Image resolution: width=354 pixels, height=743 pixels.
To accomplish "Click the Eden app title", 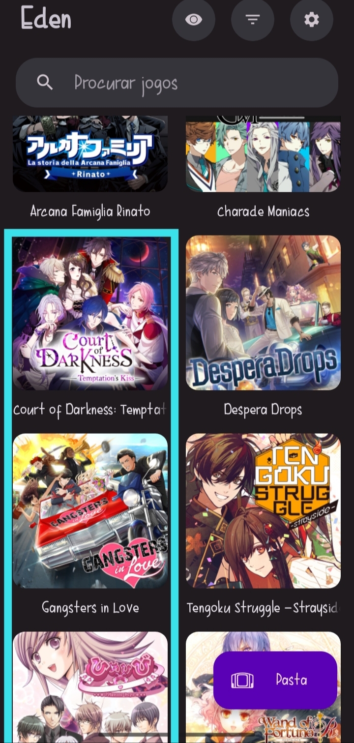I will [46, 18].
